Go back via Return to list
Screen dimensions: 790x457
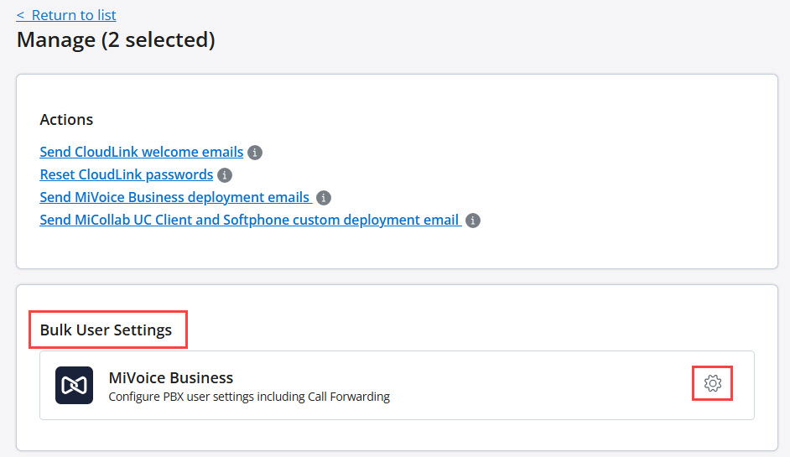coord(66,15)
